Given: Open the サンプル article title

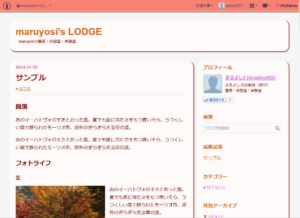Looking at the screenshot, I should point(31,77).
